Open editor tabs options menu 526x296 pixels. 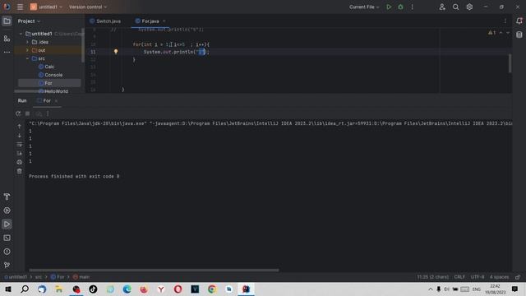[505, 21]
